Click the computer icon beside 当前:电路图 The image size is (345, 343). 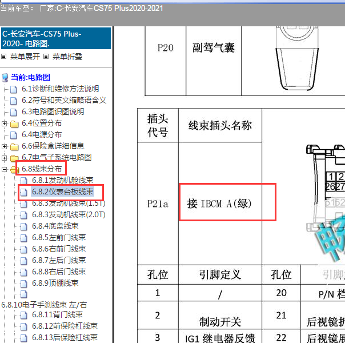(5, 78)
